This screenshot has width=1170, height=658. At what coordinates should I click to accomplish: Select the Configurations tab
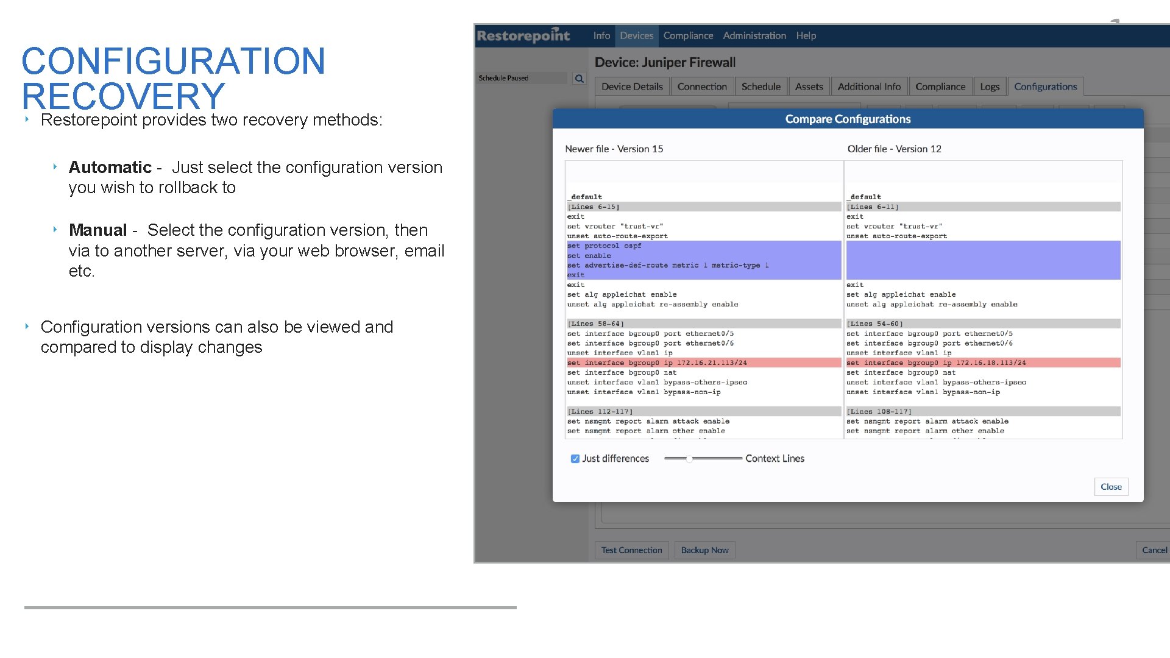click(x=1046, y=87)
